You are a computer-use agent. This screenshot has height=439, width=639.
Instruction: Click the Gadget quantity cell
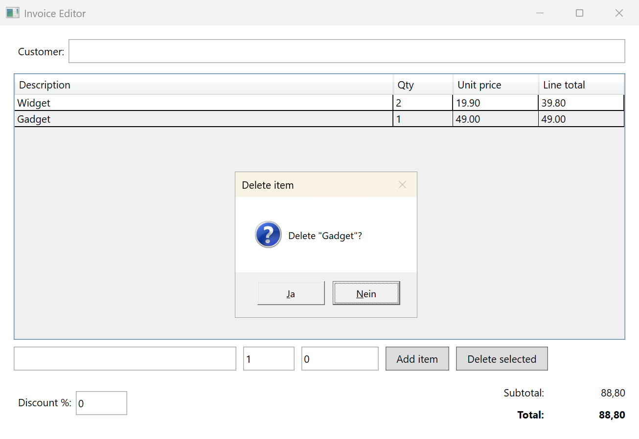pos(423,119)
